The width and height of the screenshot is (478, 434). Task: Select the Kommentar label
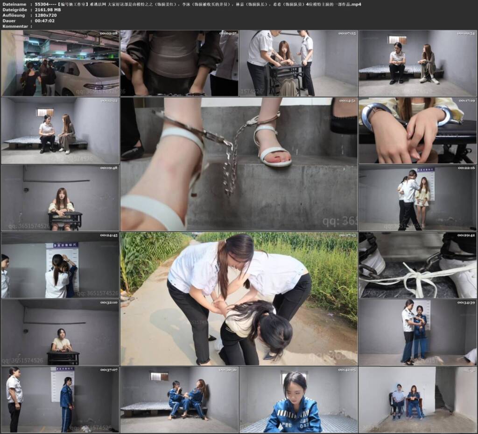15,26
